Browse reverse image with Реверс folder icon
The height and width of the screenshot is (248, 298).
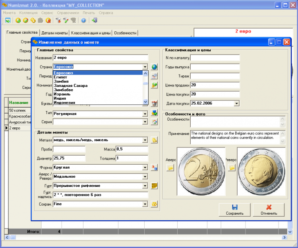point(232,168)
